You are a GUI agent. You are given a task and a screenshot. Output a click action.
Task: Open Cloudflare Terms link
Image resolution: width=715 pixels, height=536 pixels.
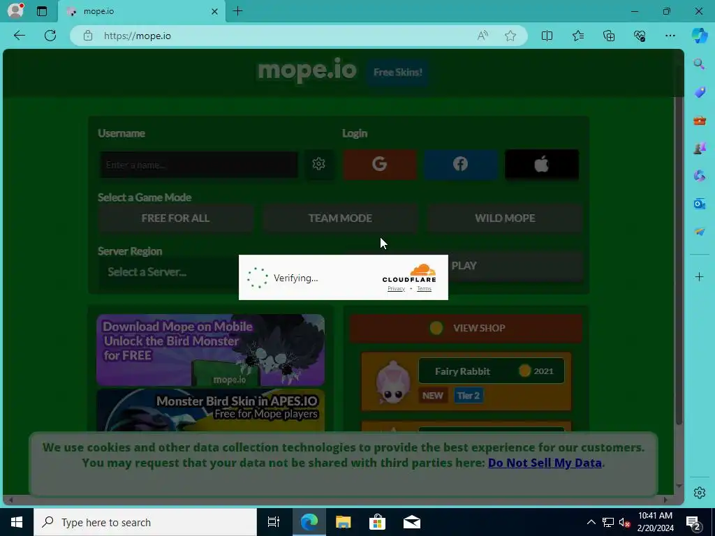pos(424,288)
